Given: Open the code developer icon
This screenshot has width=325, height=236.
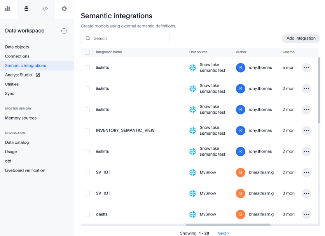Looking at the screenshot, I should [x=45, y=9].
